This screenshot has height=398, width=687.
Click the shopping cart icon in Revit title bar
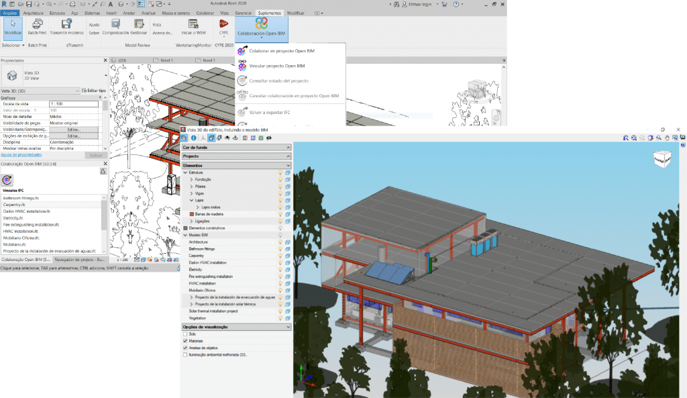(444, 4)
